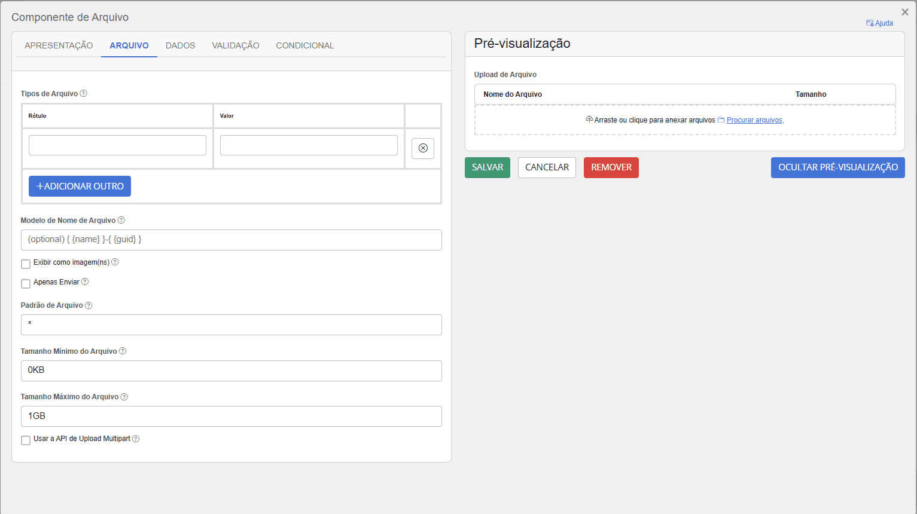Open the Ajuda help link
917x514 pixels.
point(880,23)
